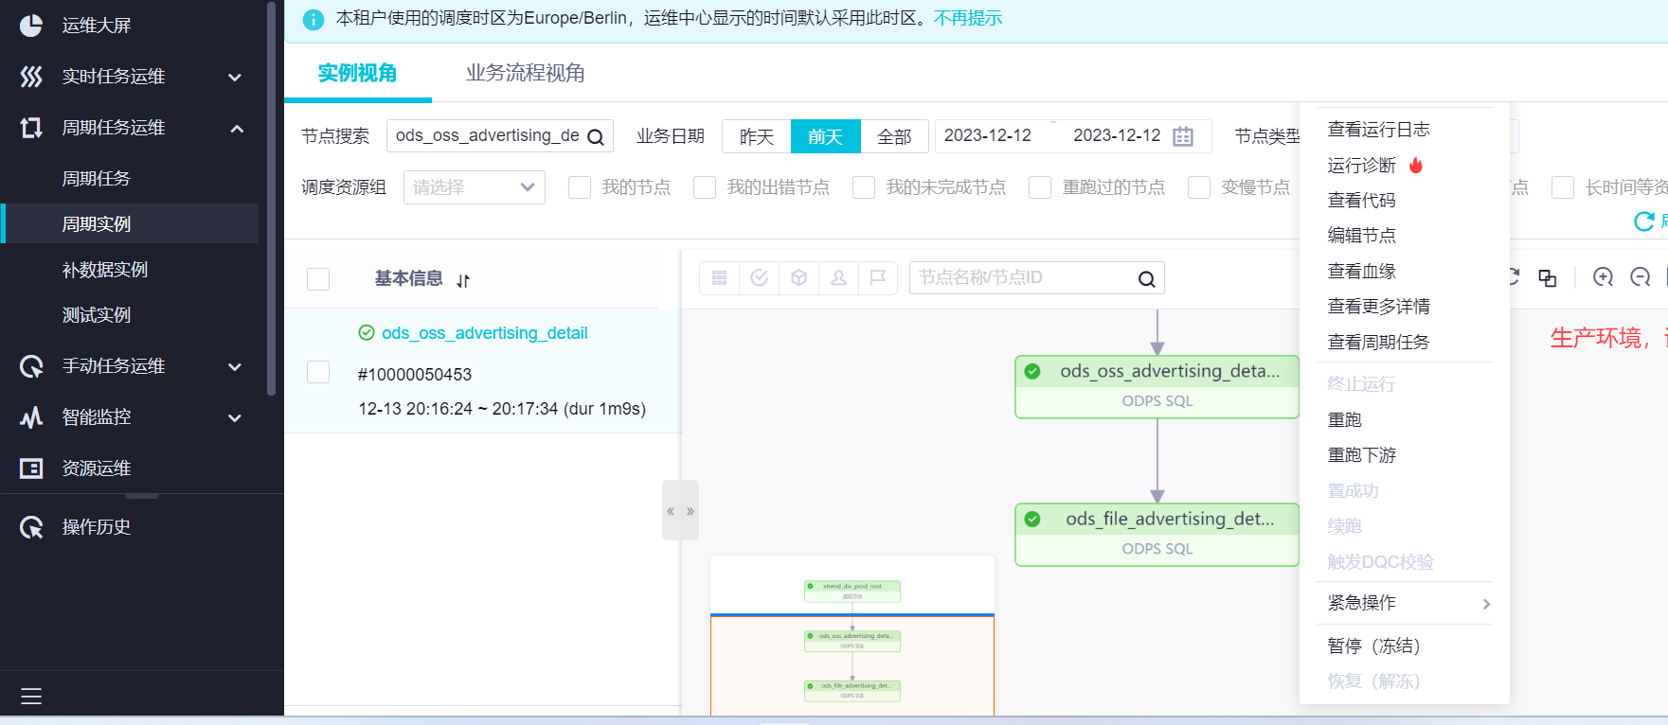1668x725 pixels.
Task: Click the 全部 business date button
Action: [894, 136]
